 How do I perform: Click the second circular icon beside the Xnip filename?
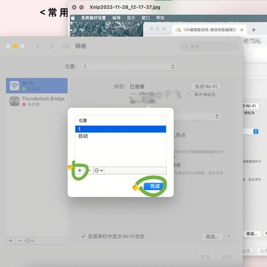tap(81, 7)
